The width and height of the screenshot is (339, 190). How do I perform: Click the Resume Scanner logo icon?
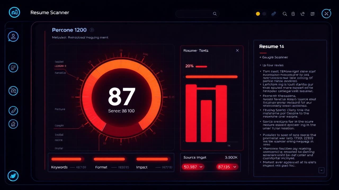tap(14, 12)
